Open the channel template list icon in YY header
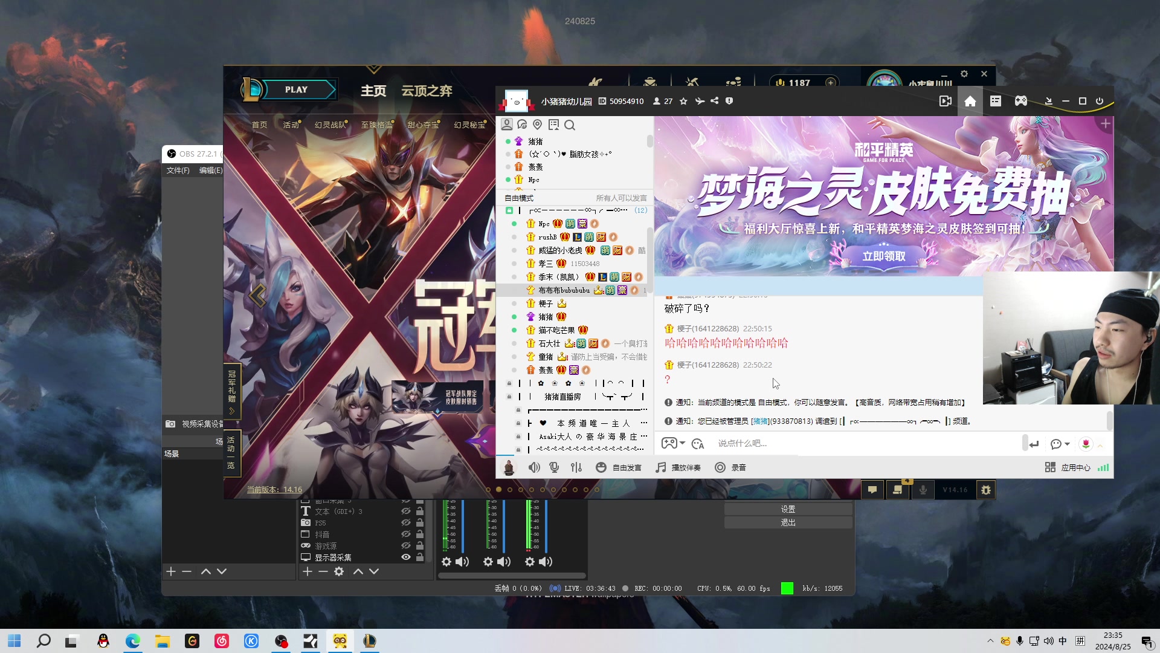Viewport: 1160px width, 653px height. [x=996, y=101]
